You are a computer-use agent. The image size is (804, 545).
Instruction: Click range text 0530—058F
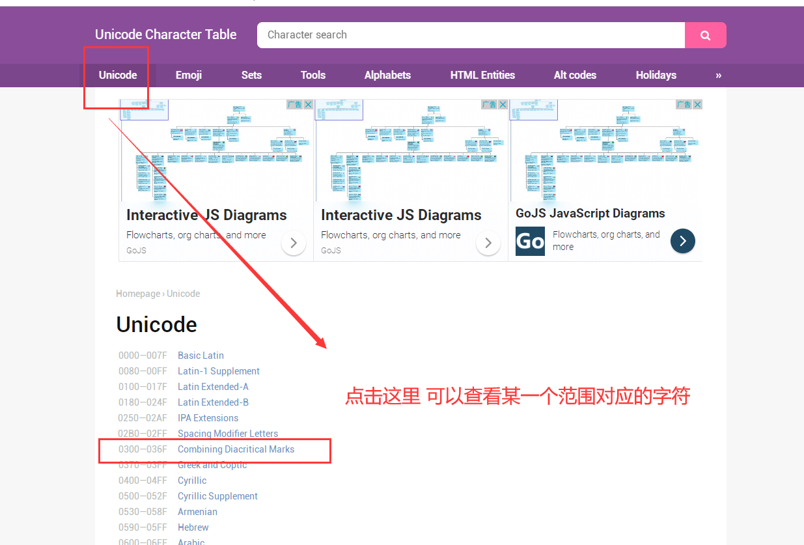click(x=143, y=512)
